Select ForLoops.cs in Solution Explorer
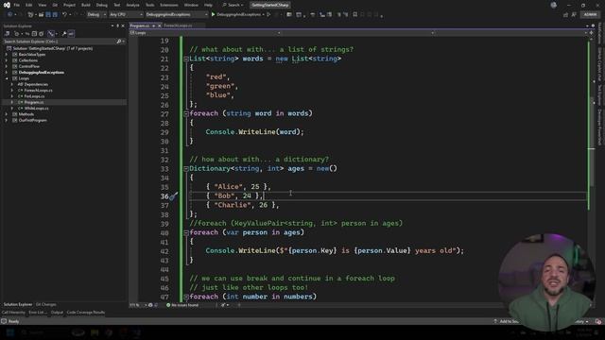 click(x=34, y=96)
